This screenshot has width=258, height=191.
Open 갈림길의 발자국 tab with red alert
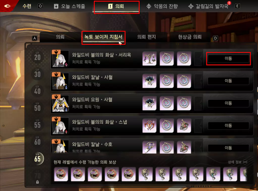click(208, 6)
